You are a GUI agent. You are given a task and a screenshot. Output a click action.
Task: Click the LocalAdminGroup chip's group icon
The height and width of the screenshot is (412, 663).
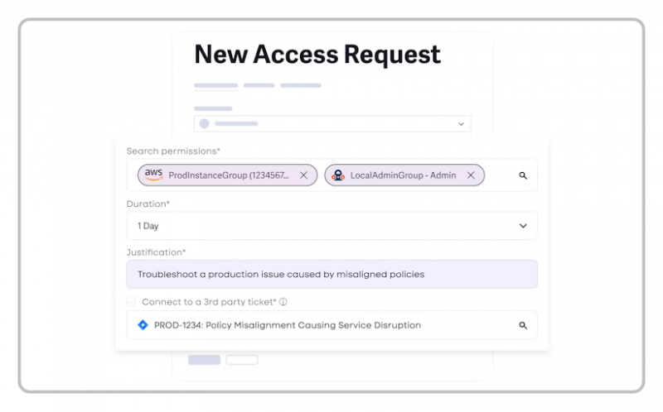coord(338,175)
